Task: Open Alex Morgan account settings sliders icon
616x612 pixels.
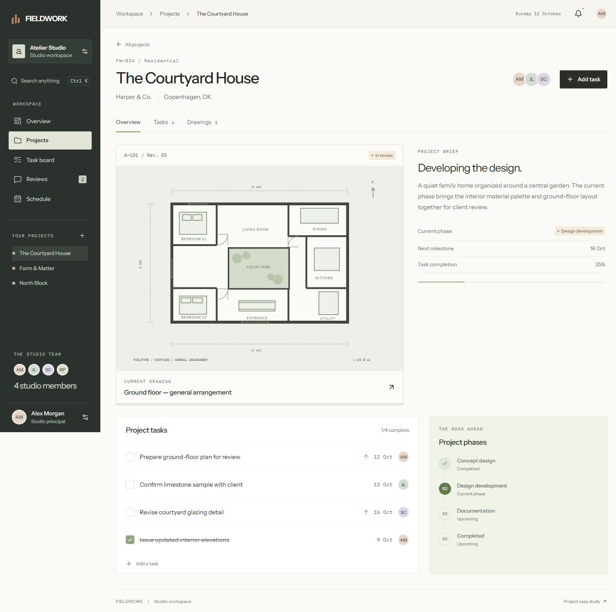Action: tap(85, 417)
